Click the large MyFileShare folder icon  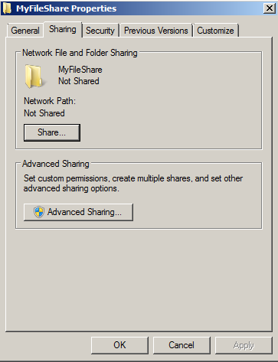coord(34,76)
